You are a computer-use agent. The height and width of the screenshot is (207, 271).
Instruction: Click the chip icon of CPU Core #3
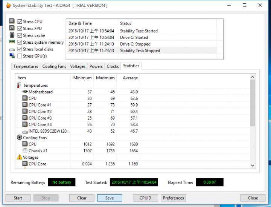point(25,118)
